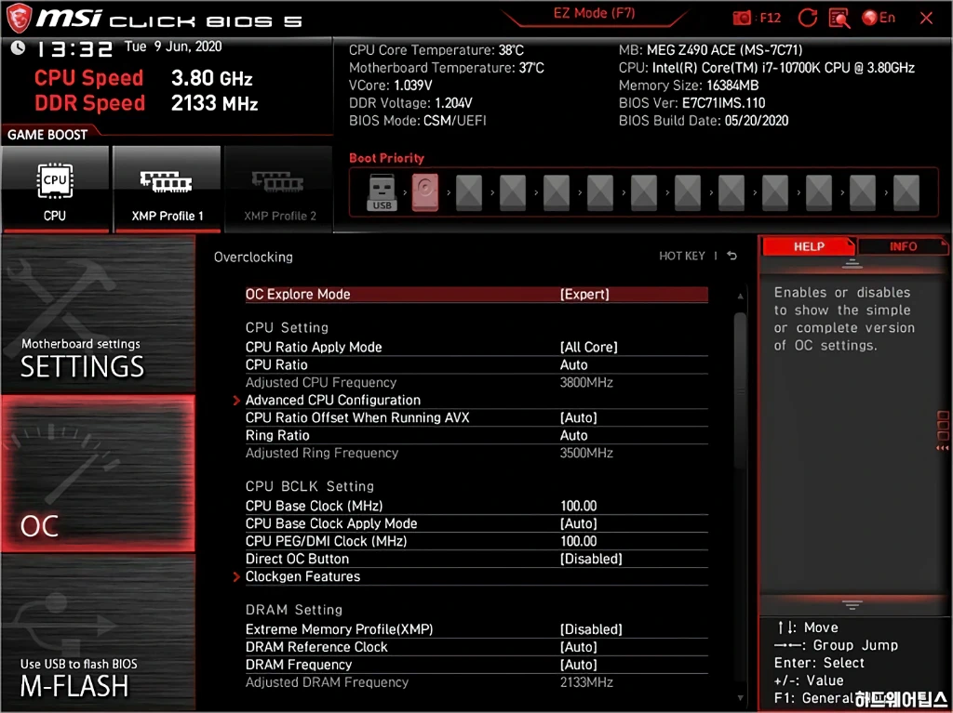Screen dimensions: 953x713
Task: Click the GAME BOOST label
Action: point(47,135)
